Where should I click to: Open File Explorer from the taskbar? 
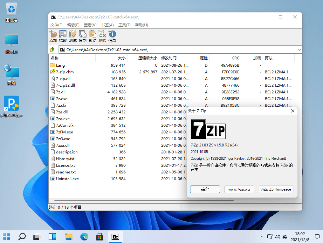click(x=69, y=237)
